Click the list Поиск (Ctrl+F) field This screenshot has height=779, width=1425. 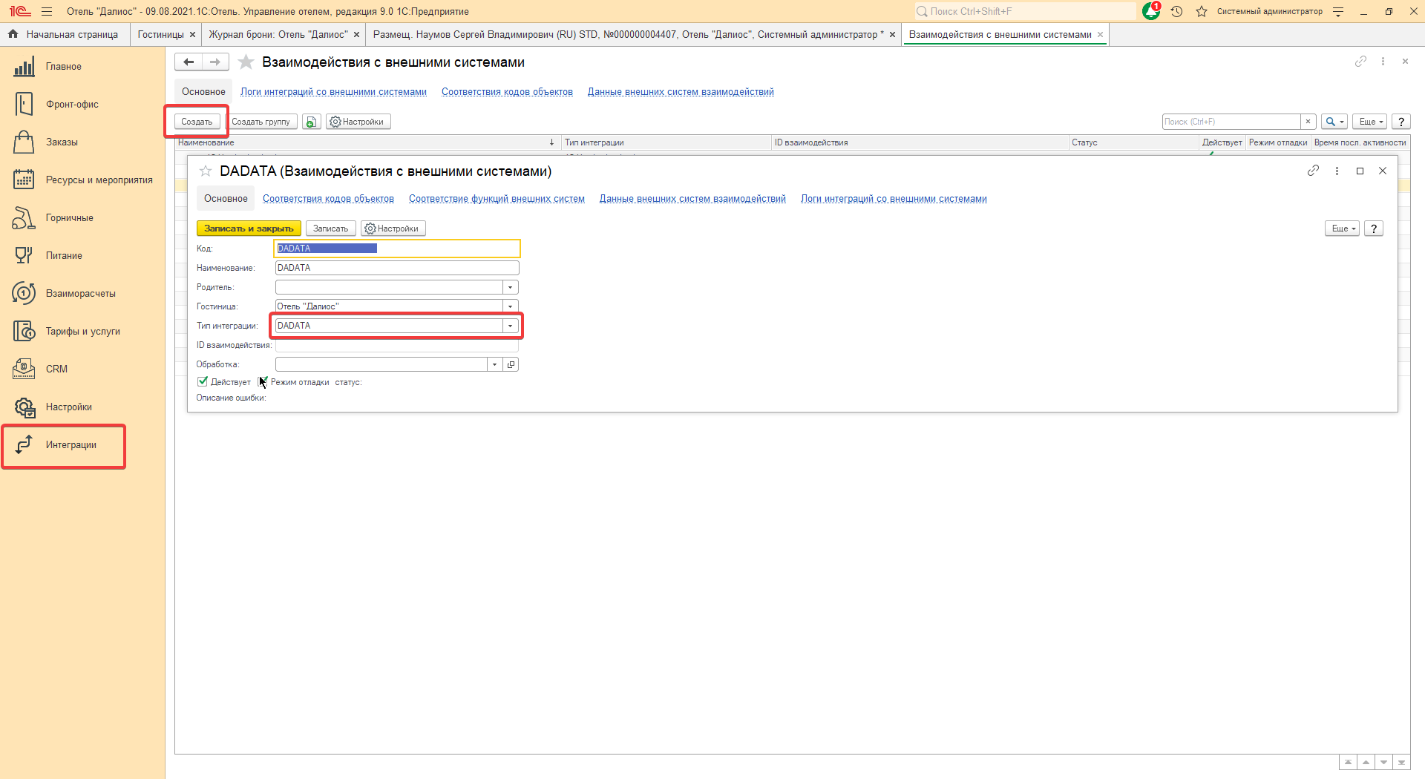click(x=1231, y=122)
